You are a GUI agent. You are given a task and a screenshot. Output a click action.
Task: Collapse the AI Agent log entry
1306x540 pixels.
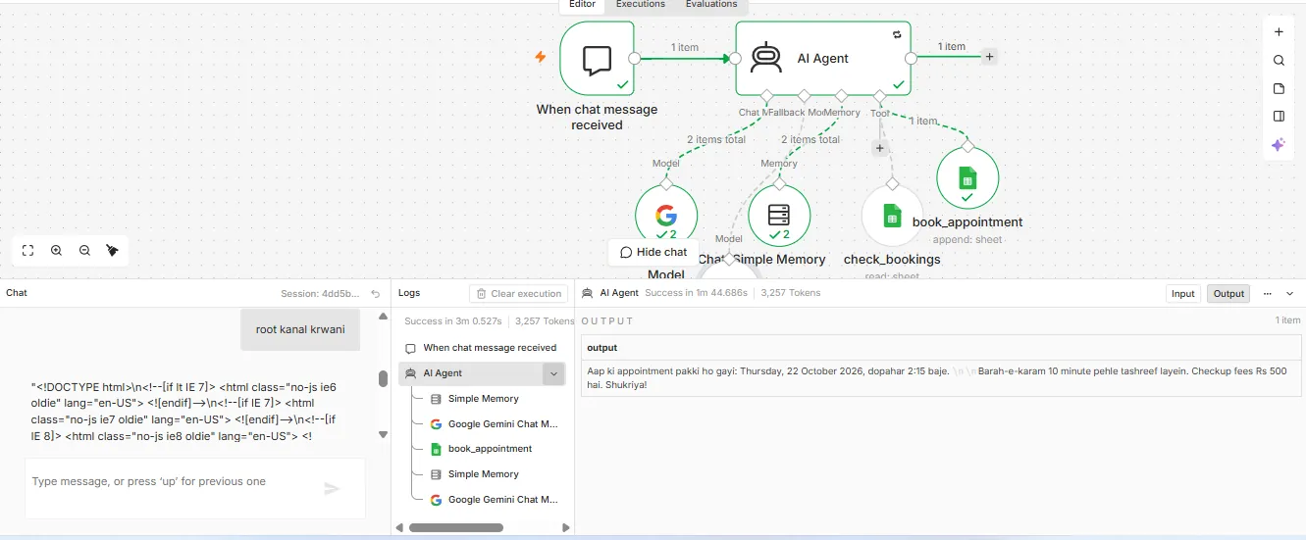click(554, 373)
